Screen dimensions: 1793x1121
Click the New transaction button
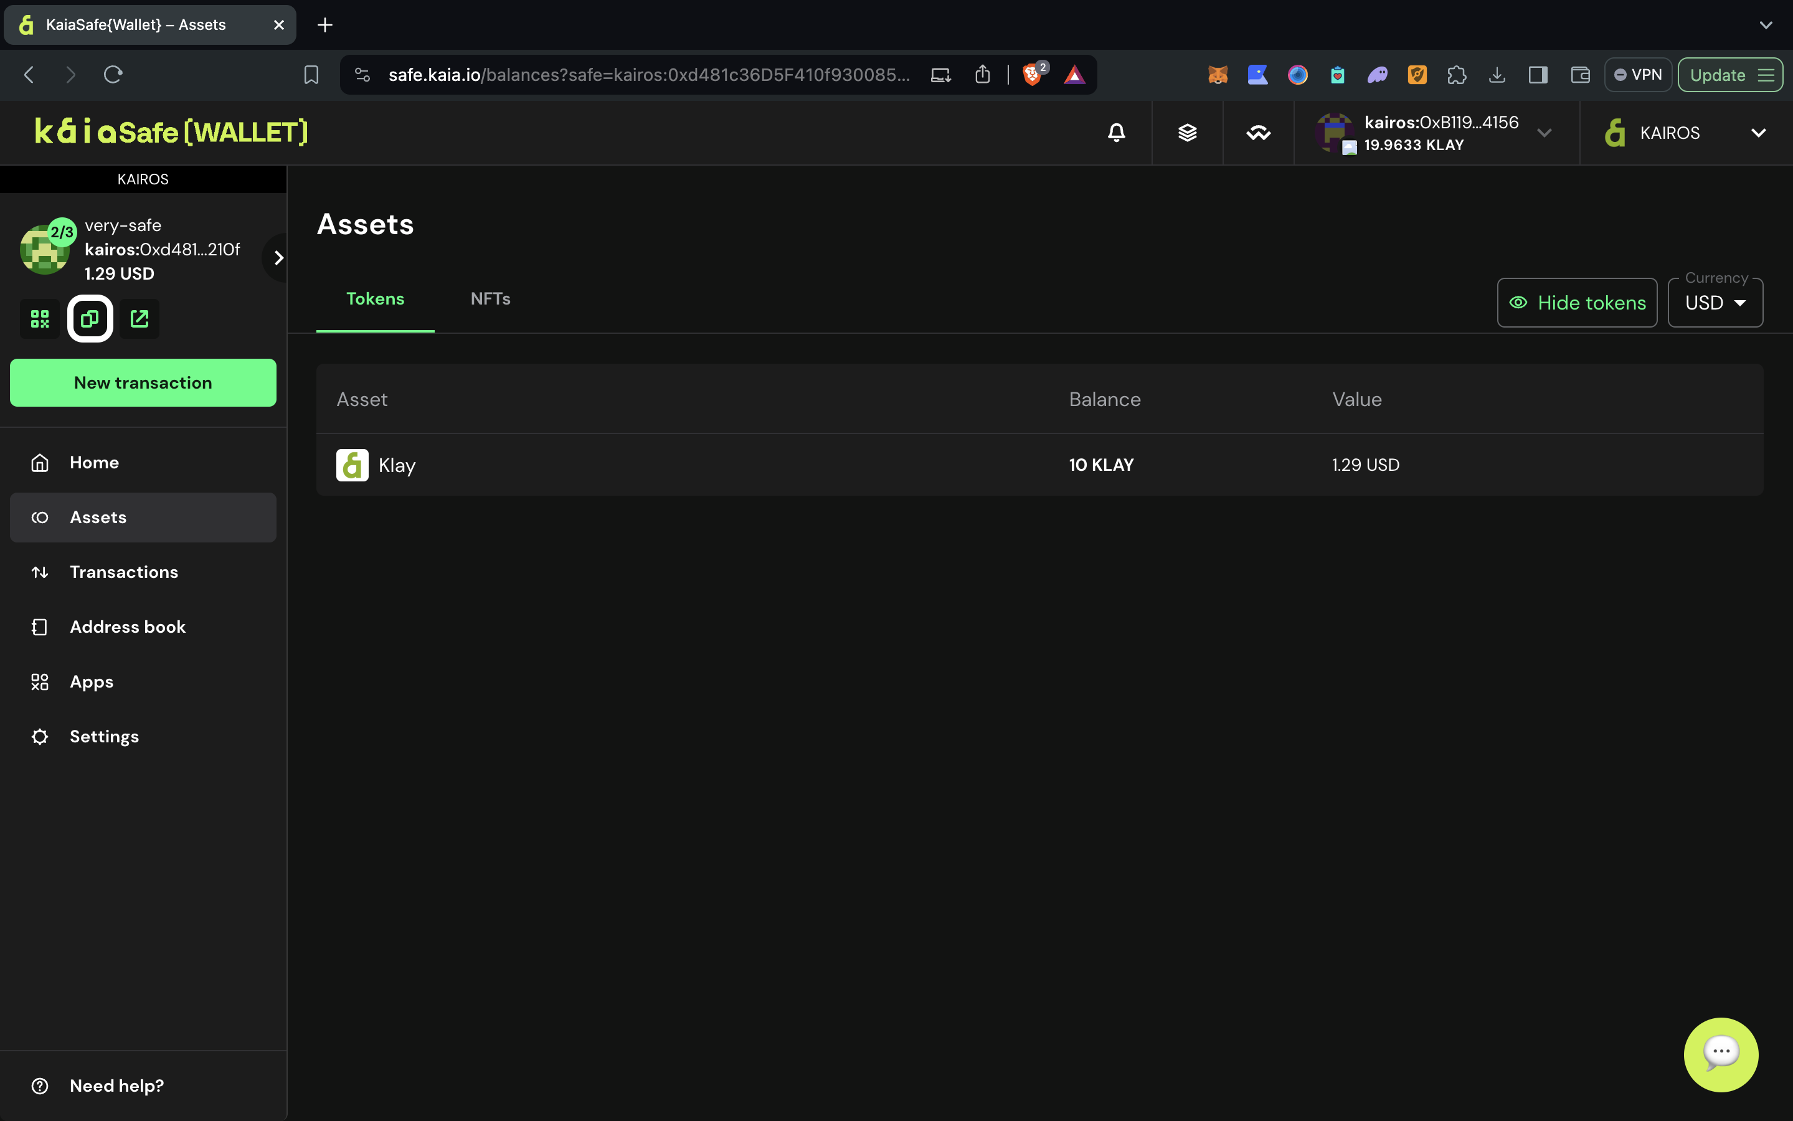coord(143,382)
